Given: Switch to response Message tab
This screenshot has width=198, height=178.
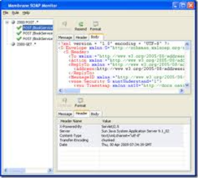Looking at the screenshot, I should point(65,114).
